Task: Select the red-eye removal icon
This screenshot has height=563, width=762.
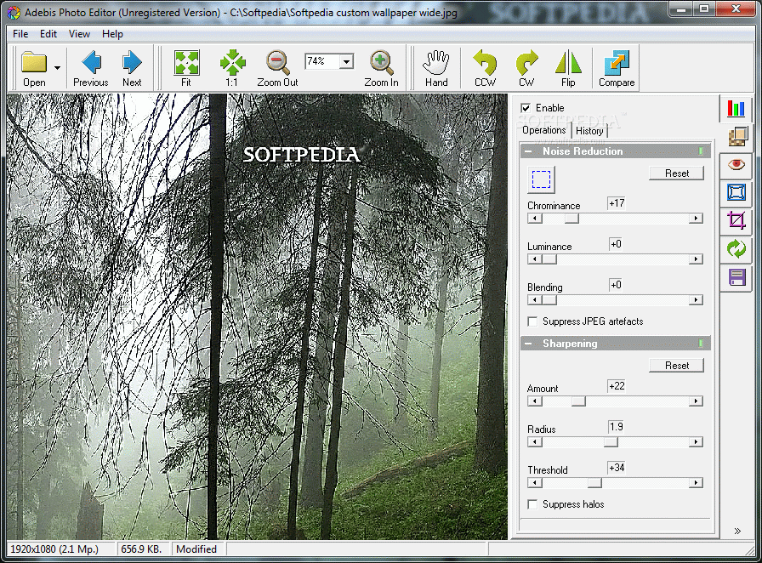Action: pos(736,164)
